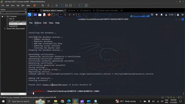Expand the terminal launcher dropdown arrow
This screenshot has width=185, height=104.
[56, 15]
